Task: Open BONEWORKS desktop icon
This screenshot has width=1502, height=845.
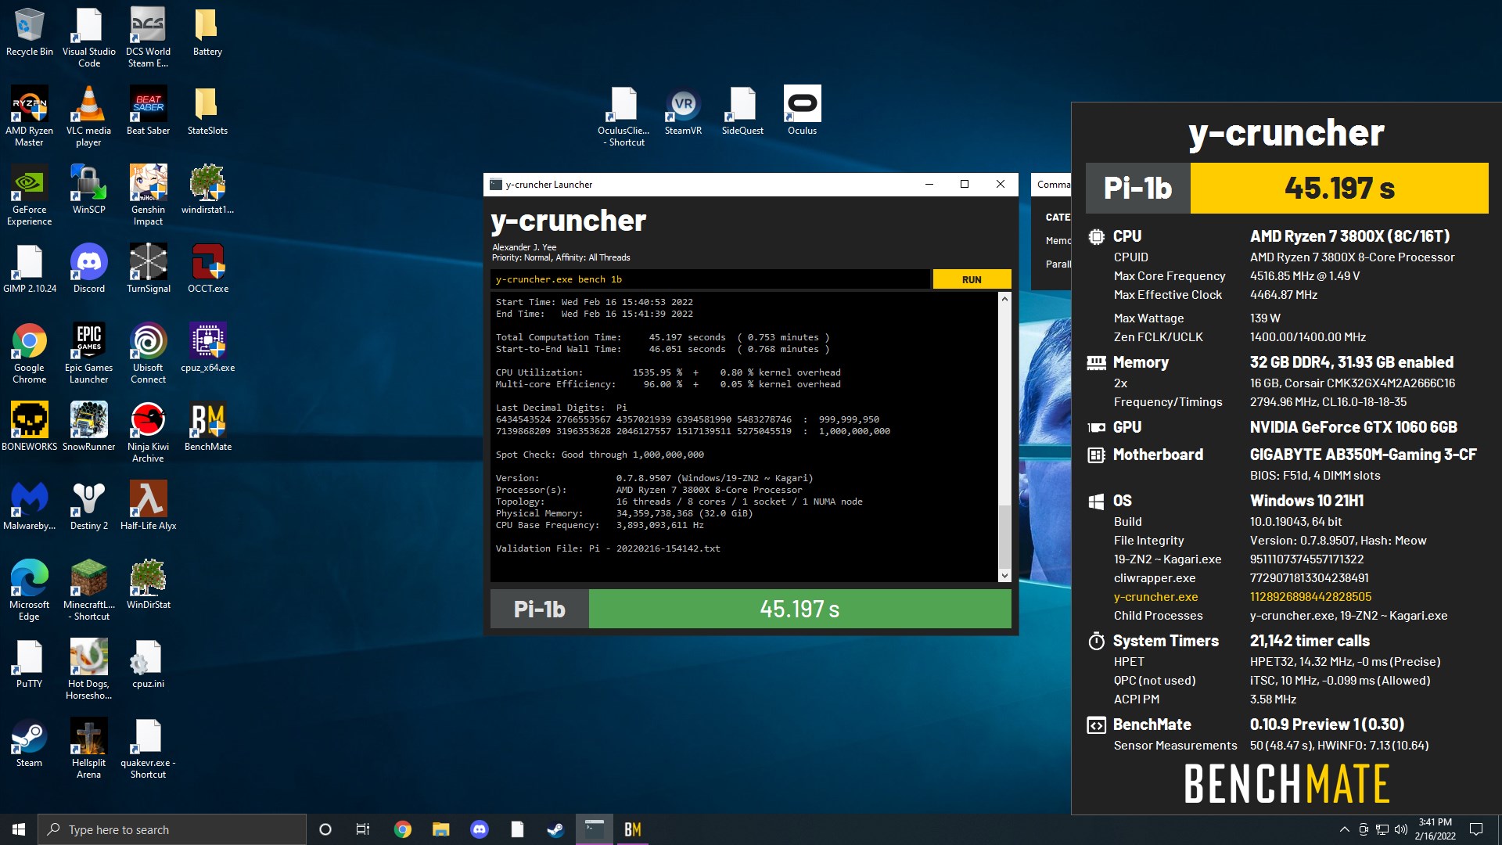Action: coord(30,427)
